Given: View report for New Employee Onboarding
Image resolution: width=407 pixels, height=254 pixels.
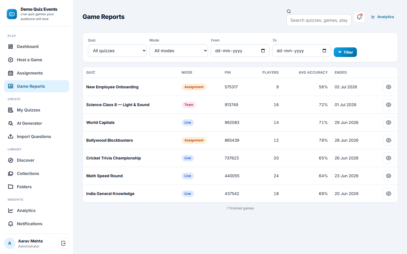Looking at the screenshot, I should pos(389,87).
